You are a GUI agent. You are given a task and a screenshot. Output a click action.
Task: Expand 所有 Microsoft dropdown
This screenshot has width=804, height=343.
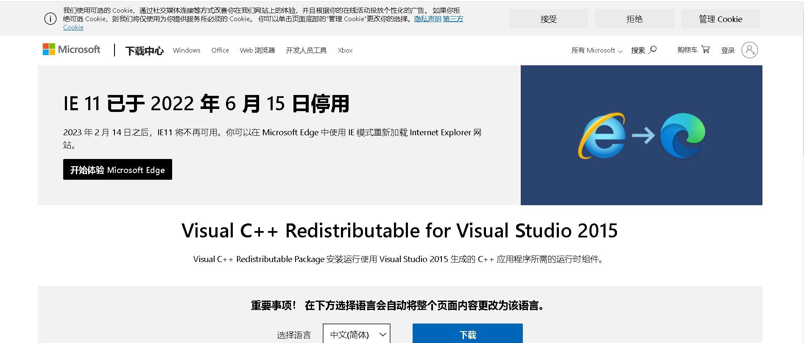click(x=597, y=50)
